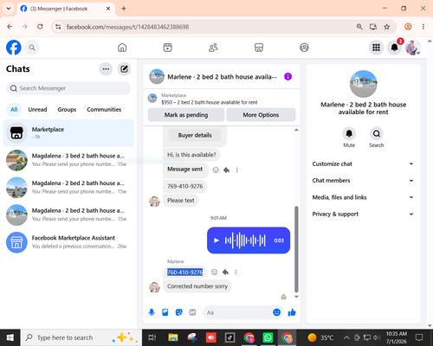
Task: Click the chat scroll-down arrow
Action: (x=296, y=297)
